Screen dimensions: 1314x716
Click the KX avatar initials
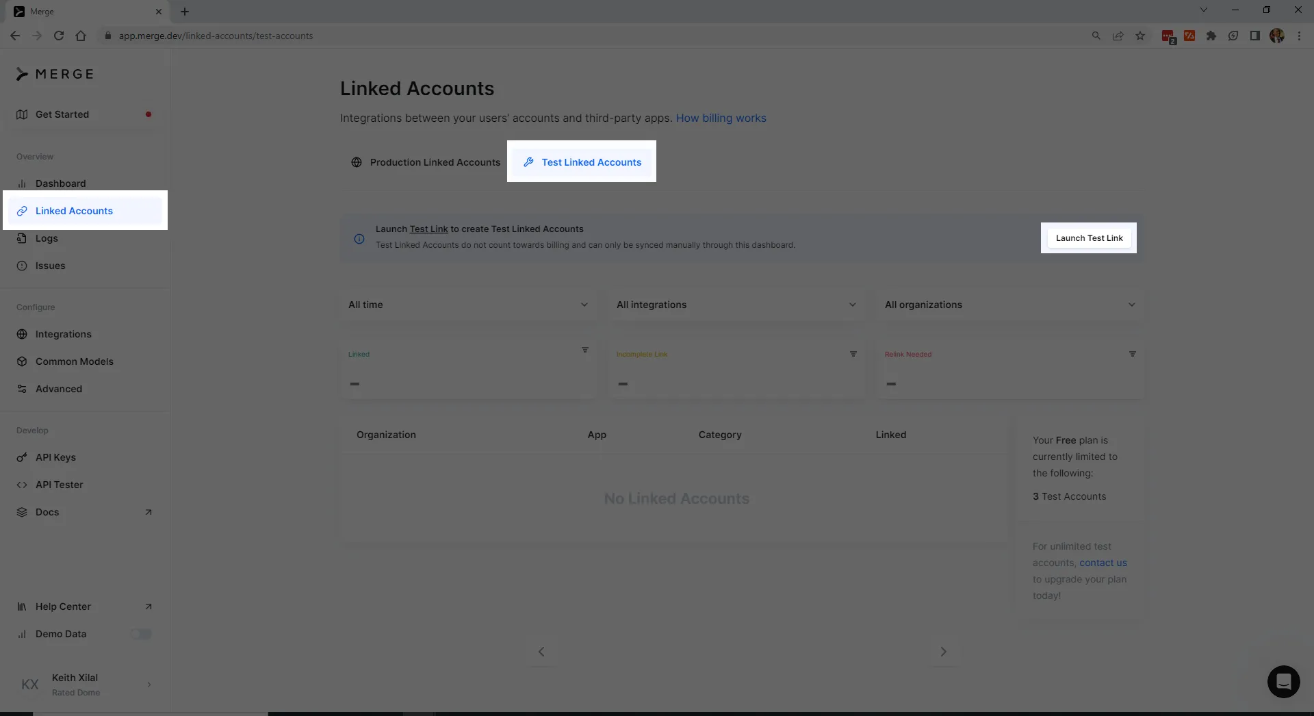(29, 685)
